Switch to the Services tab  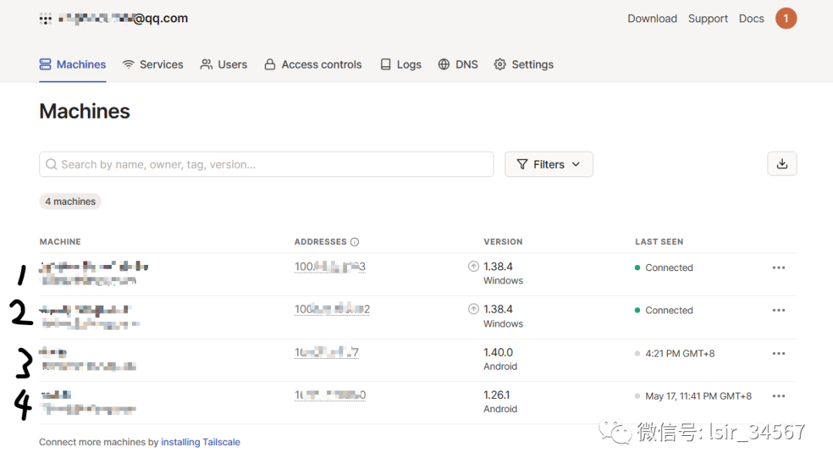pos(153,65)
